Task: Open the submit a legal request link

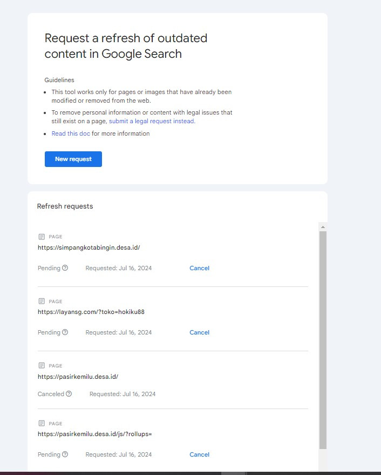Action: point(151,122)
